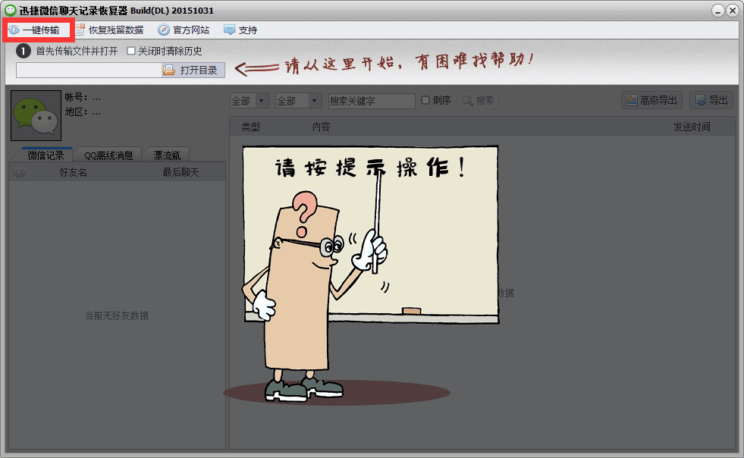Check the eye icon beside 好友名 header
The width and height of the screenshot is (744, 458).
[19, 171]
